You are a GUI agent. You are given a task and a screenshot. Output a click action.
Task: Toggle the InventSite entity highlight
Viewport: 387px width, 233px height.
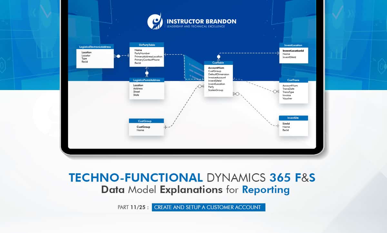pos(293,126)
